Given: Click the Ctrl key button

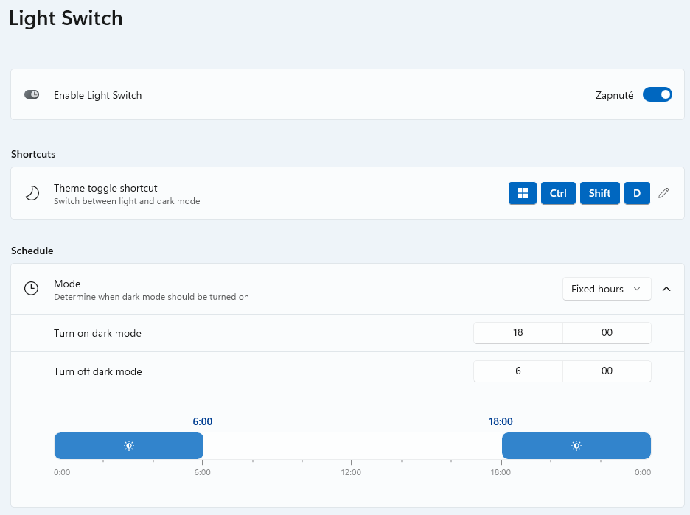Looking at the screenshot, I should click(x=558, y=193).
